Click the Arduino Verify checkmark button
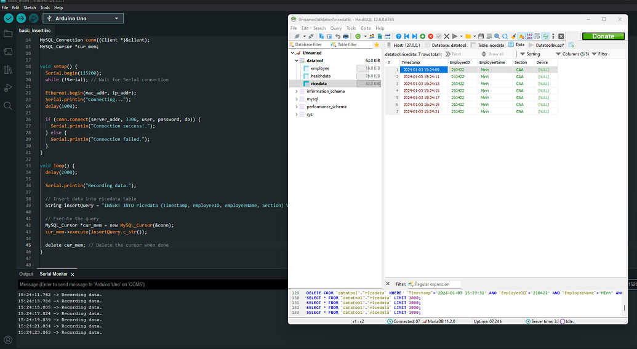The width and height of the screenshot is (637, 349). [9, 18]
